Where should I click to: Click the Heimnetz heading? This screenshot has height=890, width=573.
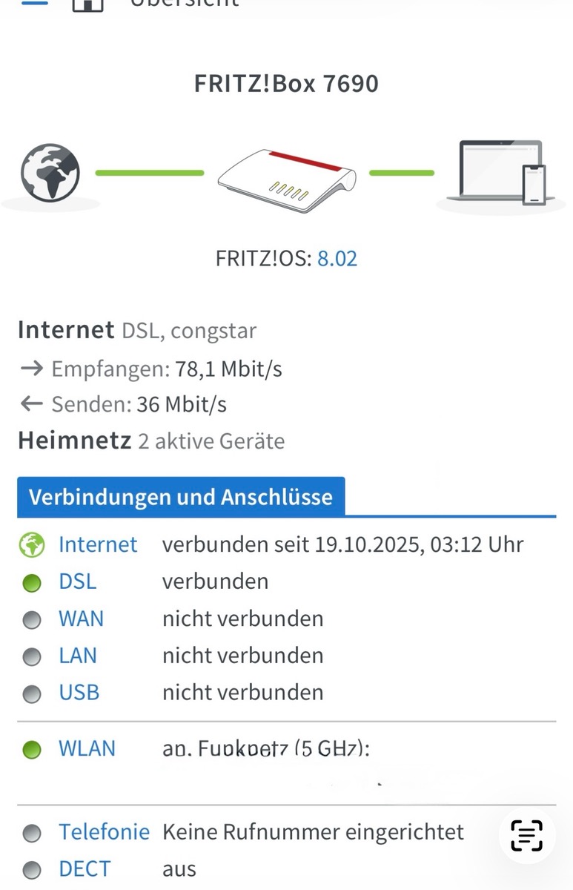[x=75, y=441]
